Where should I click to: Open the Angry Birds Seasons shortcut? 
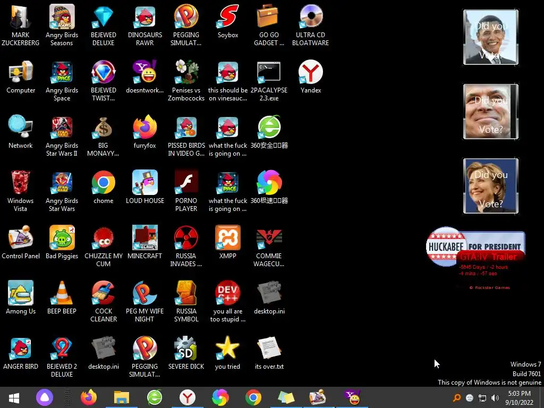pos(62,25)
